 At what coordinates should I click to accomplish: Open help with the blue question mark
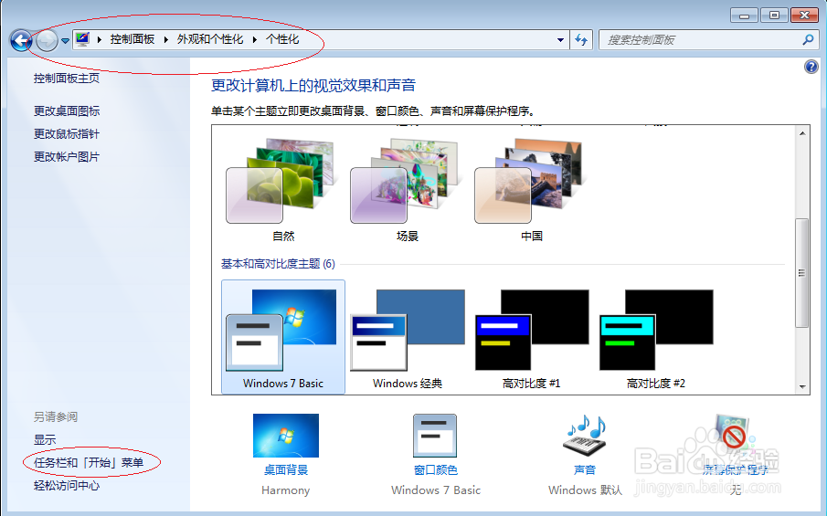click(x=811, y=67)
